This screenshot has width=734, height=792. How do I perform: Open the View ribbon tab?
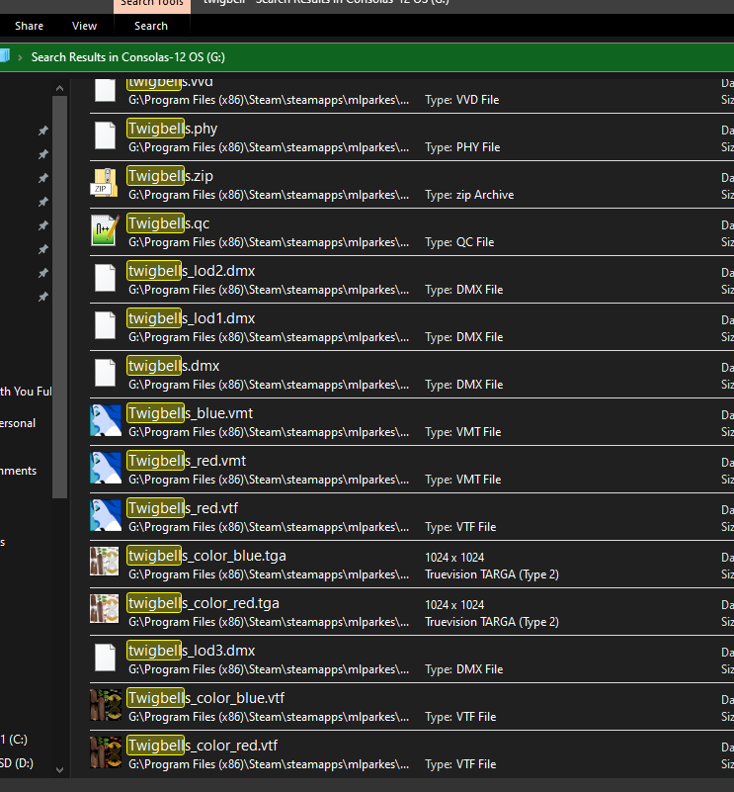coord(84,26)
